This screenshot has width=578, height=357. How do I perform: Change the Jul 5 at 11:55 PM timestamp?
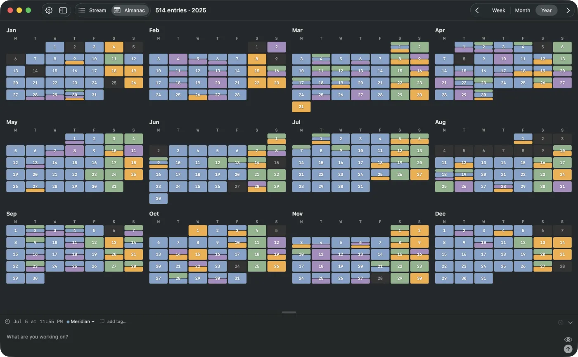click(38, 322)
